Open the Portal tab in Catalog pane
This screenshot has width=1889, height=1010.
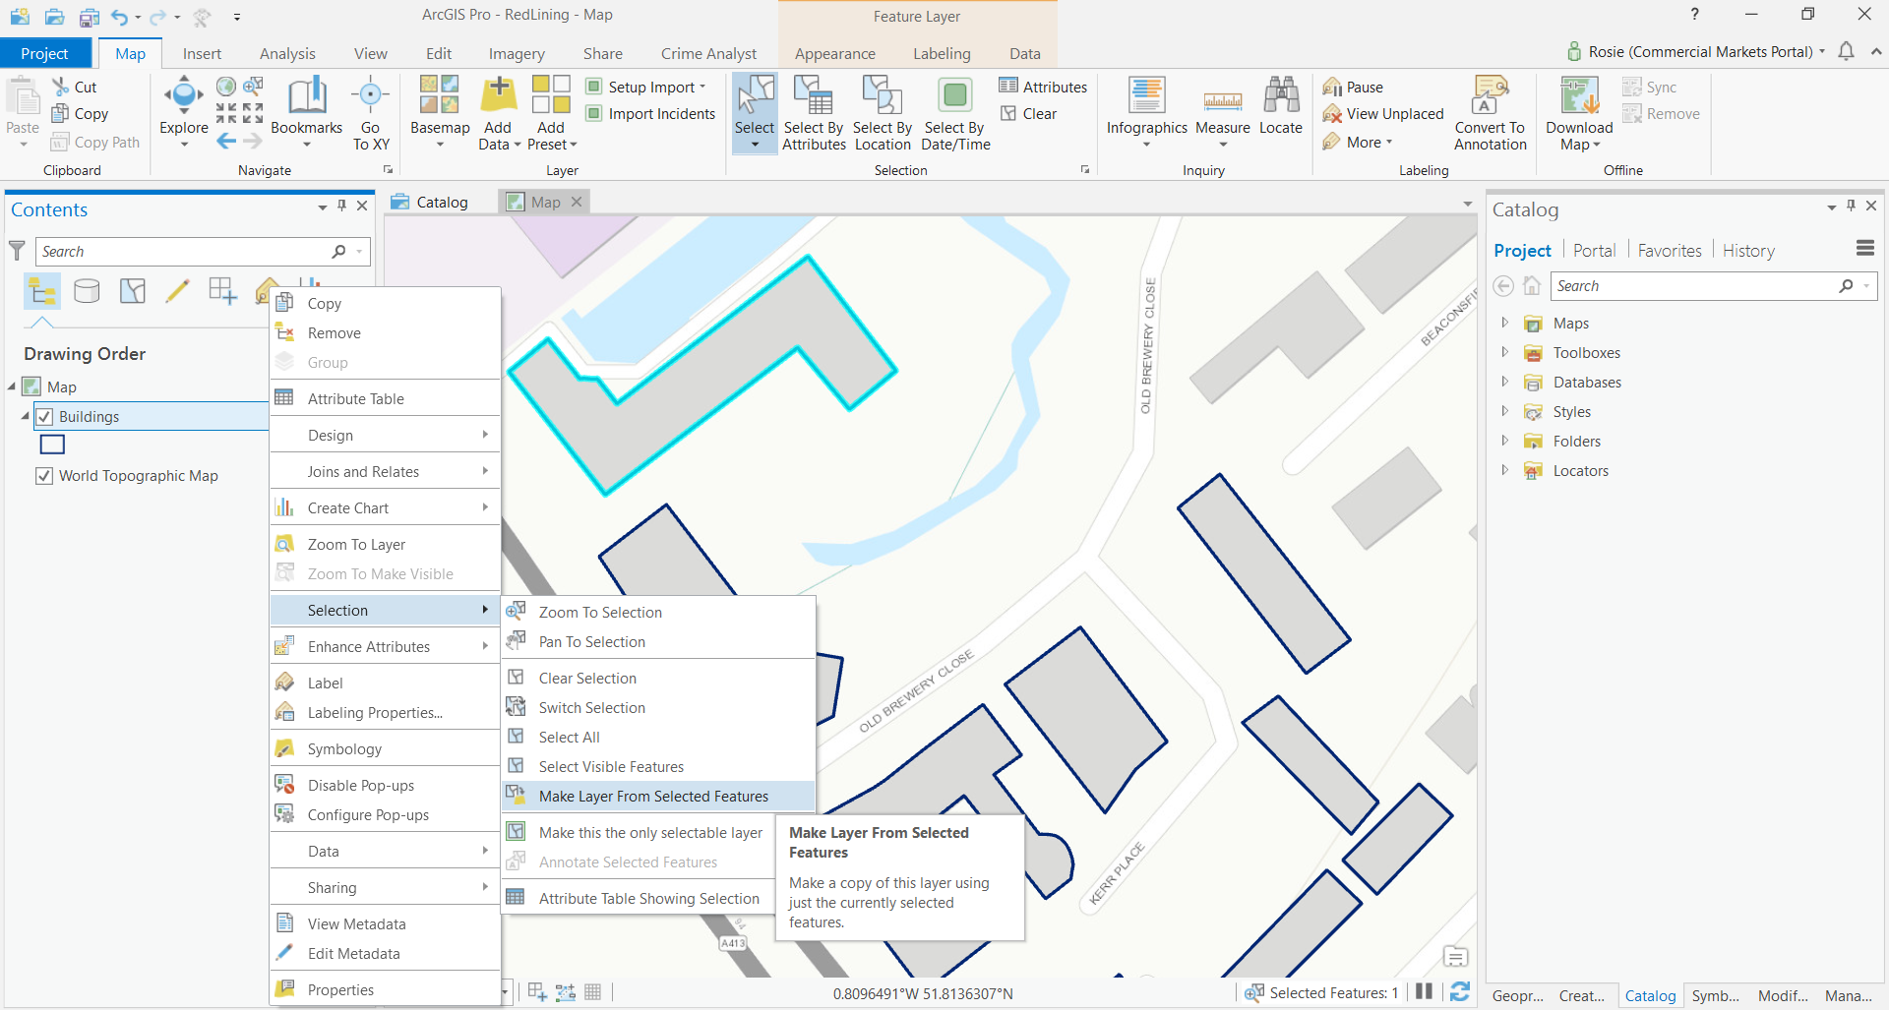click(1594, 251)
